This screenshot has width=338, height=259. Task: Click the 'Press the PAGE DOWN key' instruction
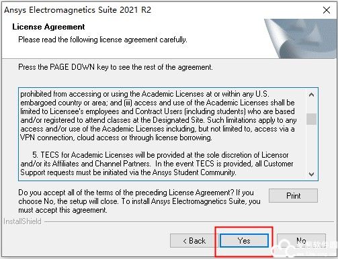[x=116, y=67]
